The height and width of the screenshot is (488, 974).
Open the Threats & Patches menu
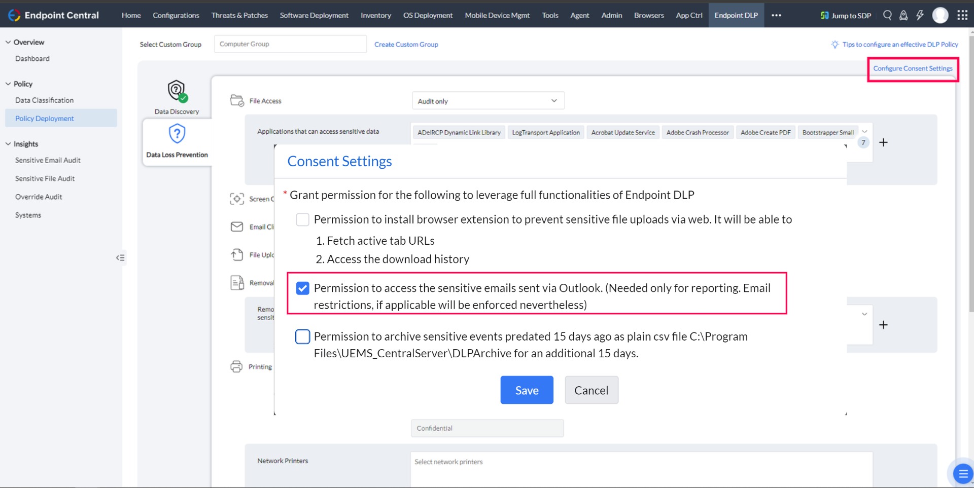239,15
